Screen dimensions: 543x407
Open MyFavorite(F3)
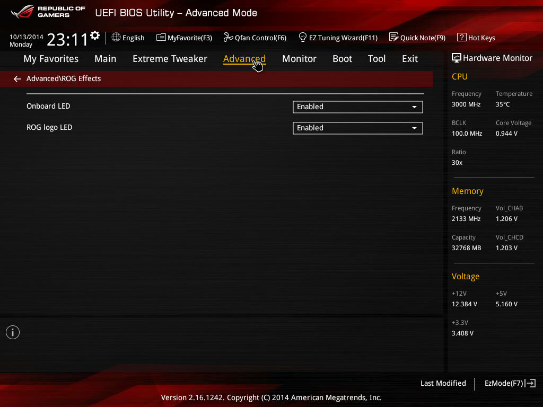(184, 38)
